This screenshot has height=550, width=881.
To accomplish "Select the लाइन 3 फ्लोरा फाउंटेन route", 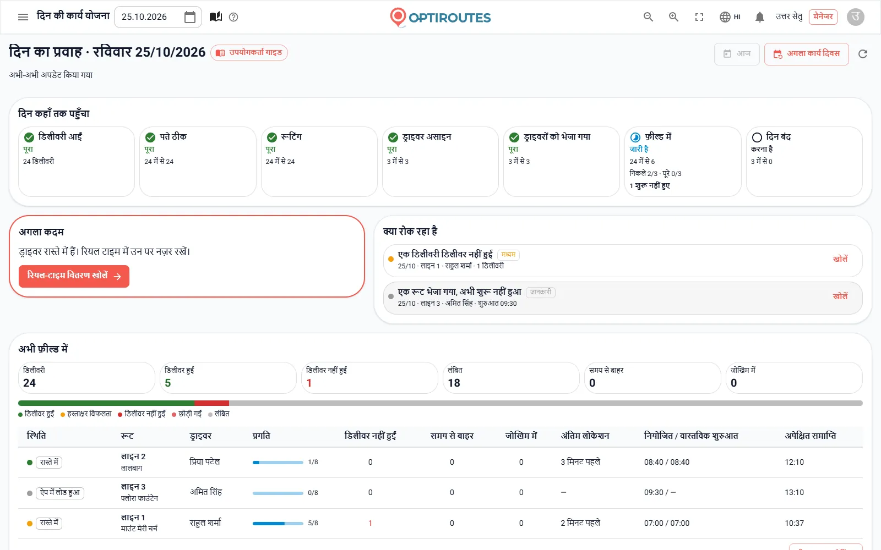I will point(139,492).
